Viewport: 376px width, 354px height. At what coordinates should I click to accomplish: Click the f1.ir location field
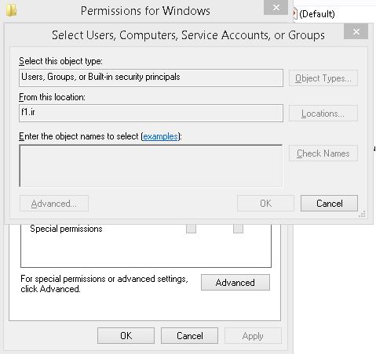click(x=151, y=113)
